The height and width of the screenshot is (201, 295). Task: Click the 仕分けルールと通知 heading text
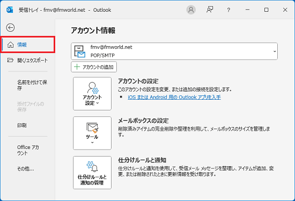[x=142, y=160]
